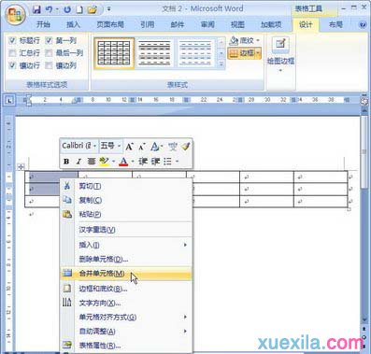Viewport: 371px width, 354px height.
Task: Switch to 插入 ribbon tab
Action: [x=73, y=24]
